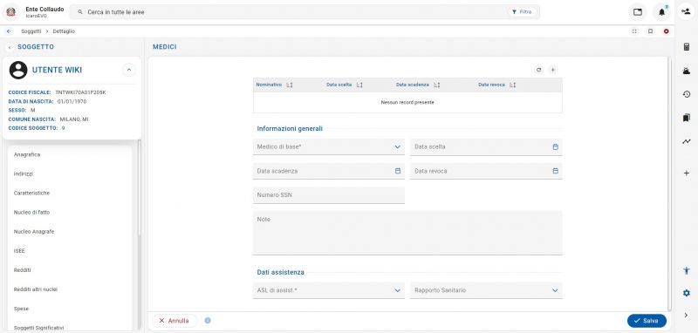Open the Data revoca calendar picker

pos(555,171)
